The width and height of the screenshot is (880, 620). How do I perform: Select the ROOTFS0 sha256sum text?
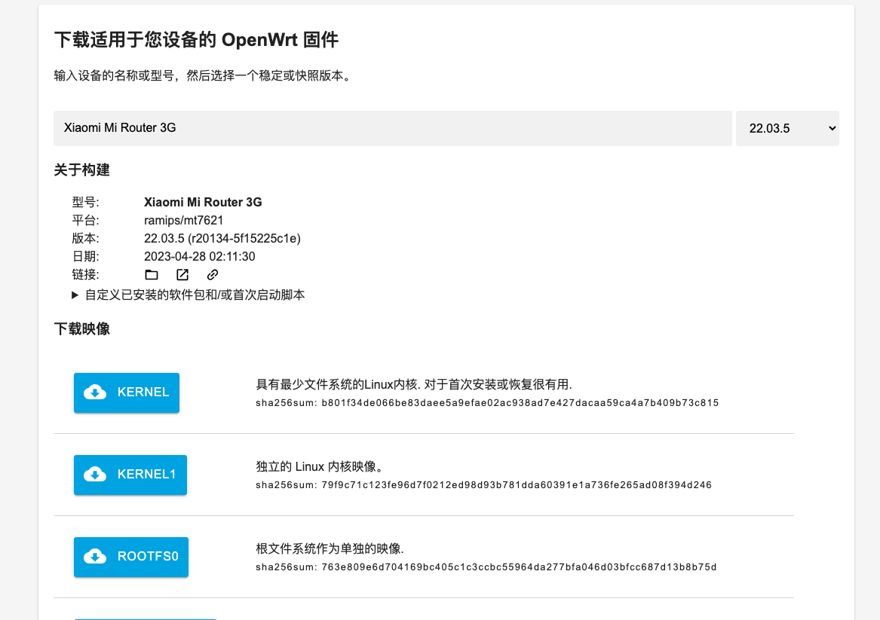[x=486, y=567]
